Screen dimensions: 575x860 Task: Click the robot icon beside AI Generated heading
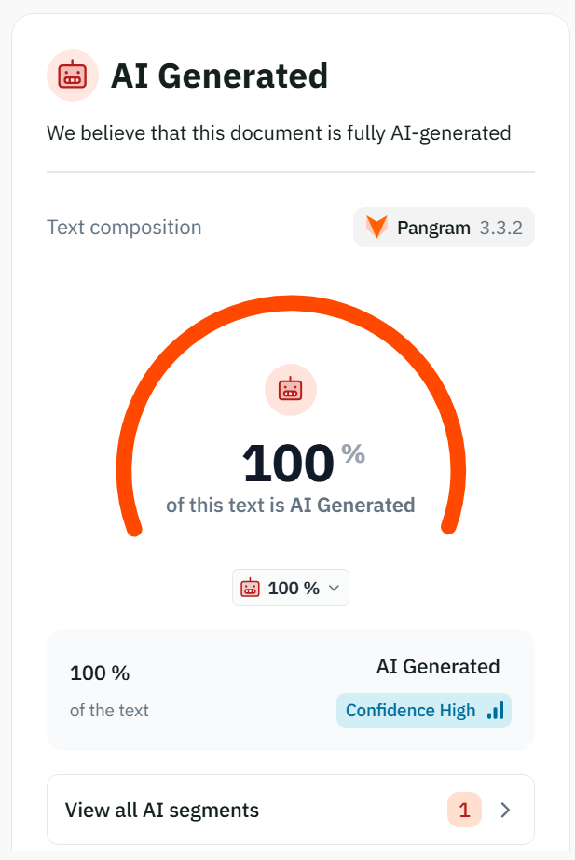click(73, 76)
